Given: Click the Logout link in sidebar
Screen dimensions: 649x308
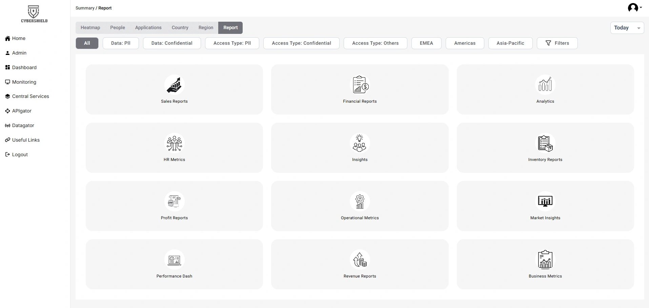Looking at the screenshot, I should coord(20,155).
